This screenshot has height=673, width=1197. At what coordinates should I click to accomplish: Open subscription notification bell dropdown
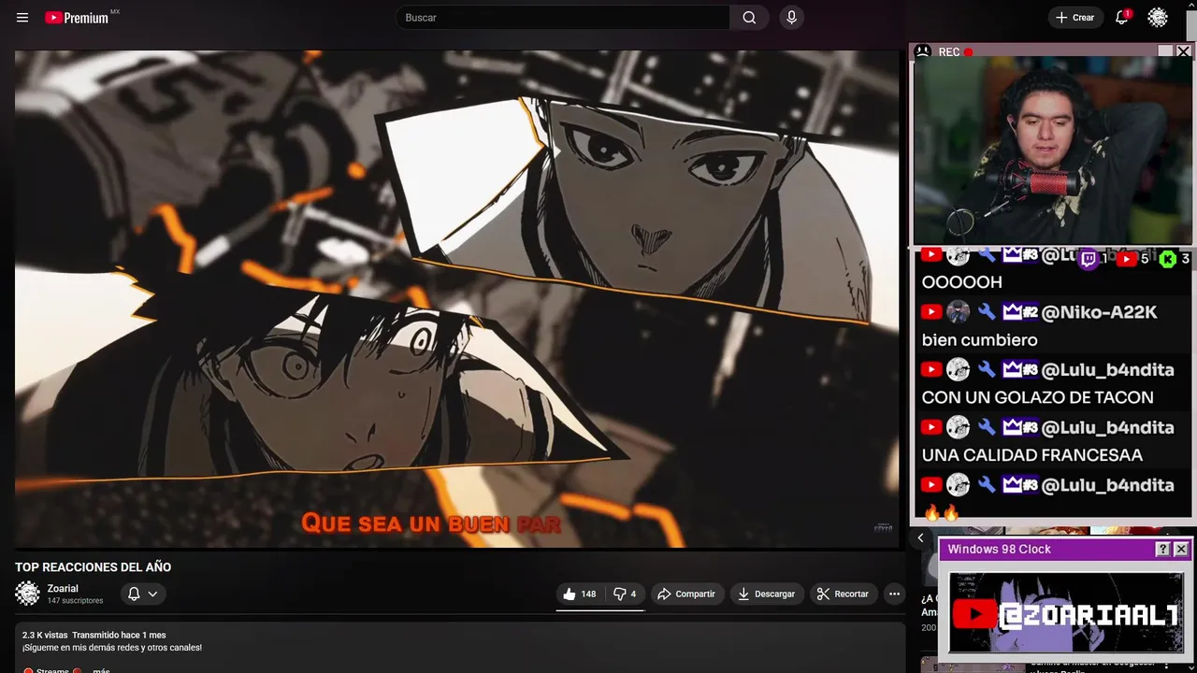pos(143,594)
